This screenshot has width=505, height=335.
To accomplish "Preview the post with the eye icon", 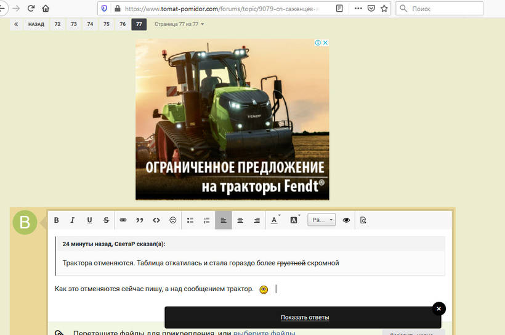I will click(x=346, y=220).
